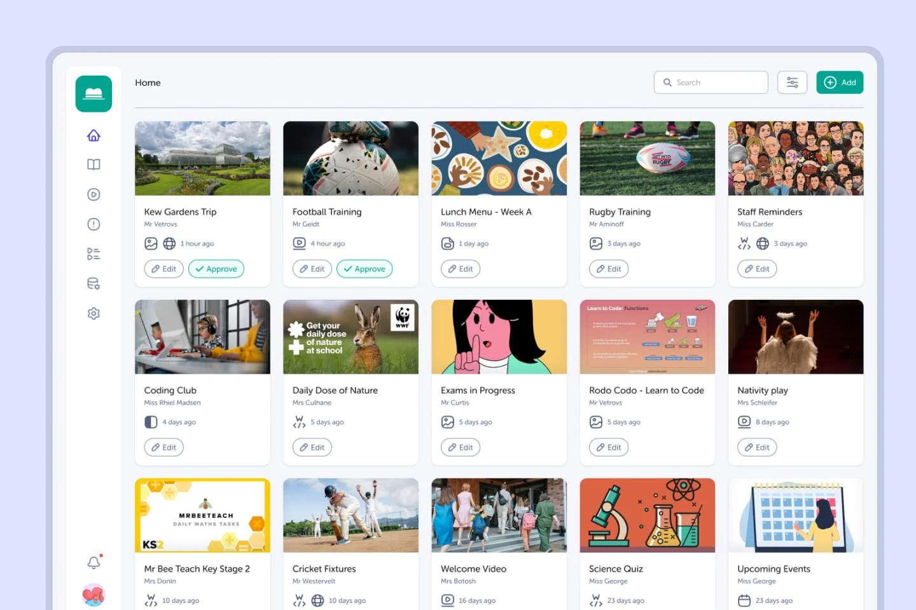Open the Coding Club thumbnail

202,337
